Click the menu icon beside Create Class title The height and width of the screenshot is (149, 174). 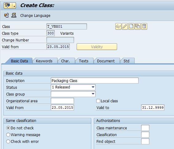pyautogui.click(x=8, y=6)
